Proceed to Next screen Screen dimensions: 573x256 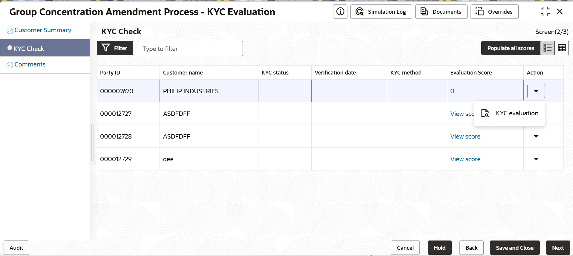point(558,248)
